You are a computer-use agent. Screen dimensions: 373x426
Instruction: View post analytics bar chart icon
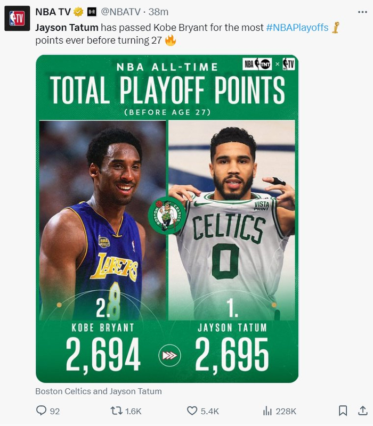(x=267, y=411)
